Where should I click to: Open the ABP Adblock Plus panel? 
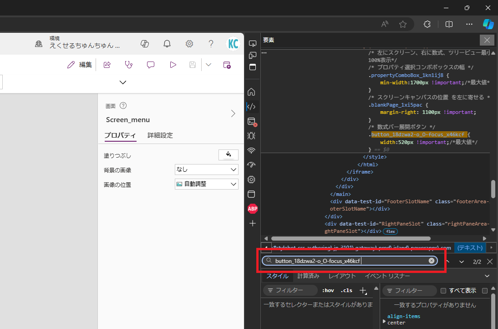tap(253, 209)
